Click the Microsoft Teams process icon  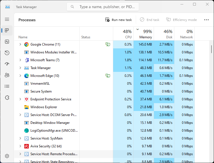(x=27, y=60)
